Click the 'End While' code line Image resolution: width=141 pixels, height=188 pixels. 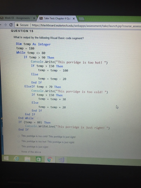[26, 118]
